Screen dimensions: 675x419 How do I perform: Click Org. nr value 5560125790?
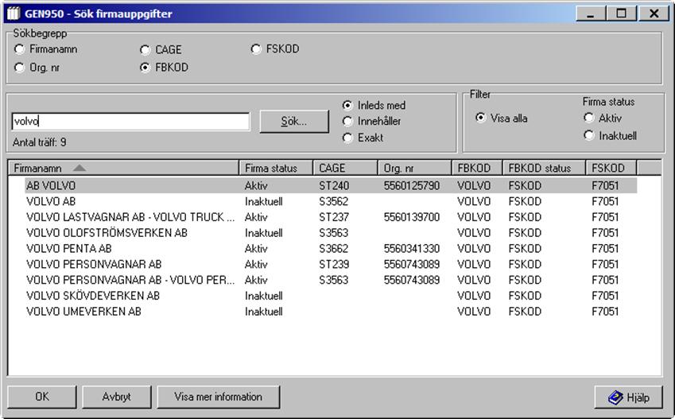pos(412,185)
